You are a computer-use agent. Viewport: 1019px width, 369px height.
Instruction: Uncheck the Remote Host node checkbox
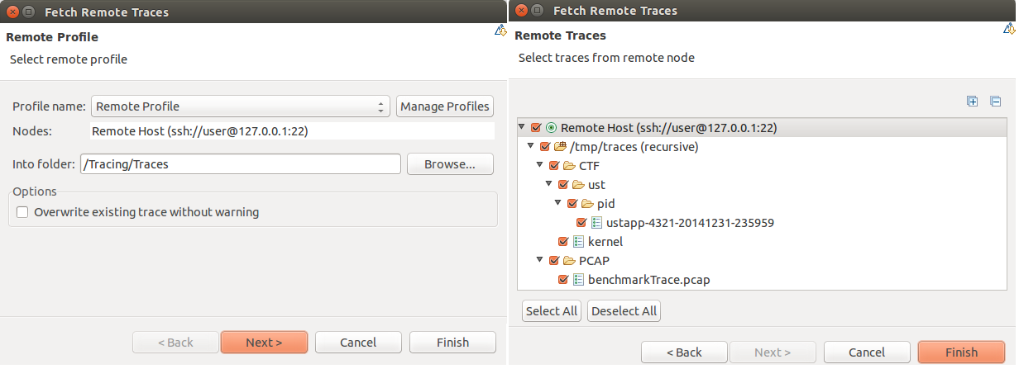click(536, 128)
